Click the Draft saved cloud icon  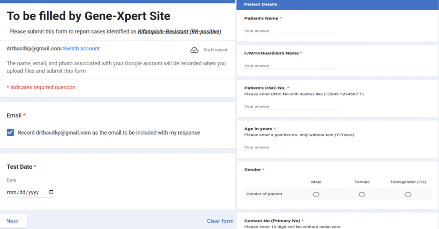tap(194, 50)
